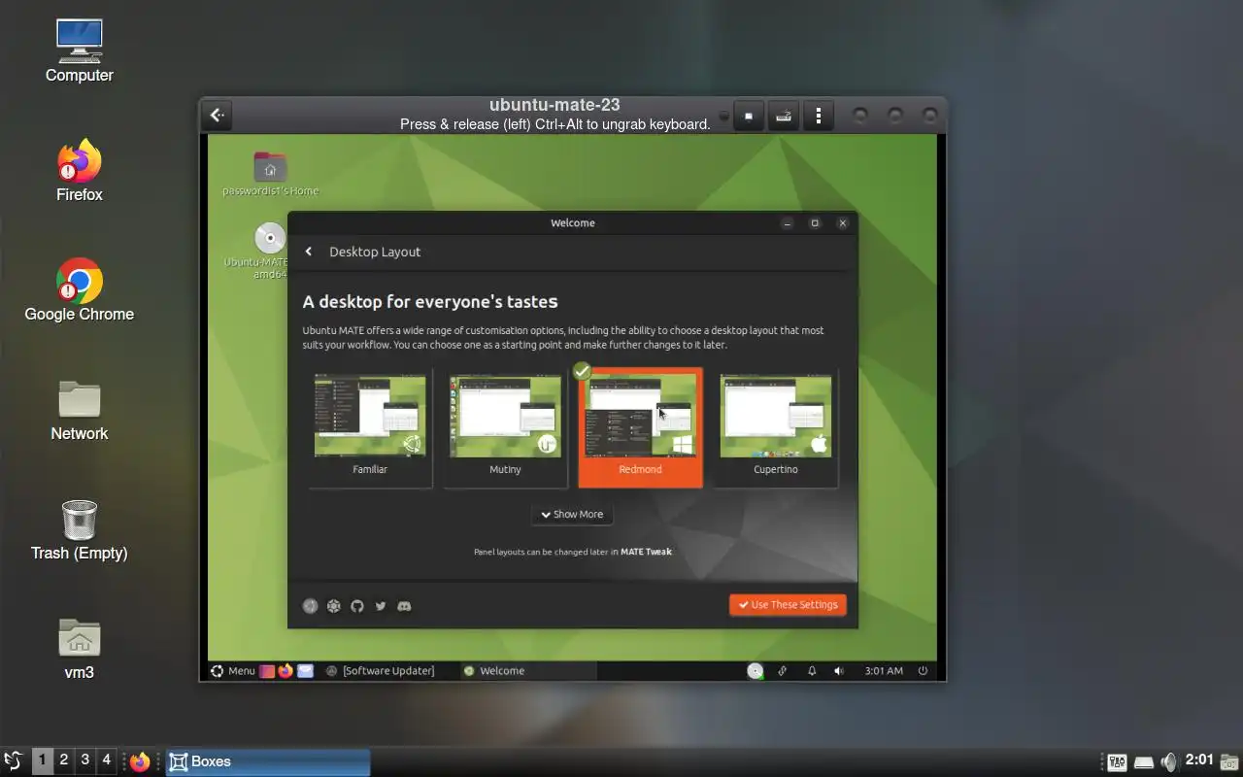The image size is (1243, 777).
Task: Click the host volume speaker icon
Action: 1169,762
